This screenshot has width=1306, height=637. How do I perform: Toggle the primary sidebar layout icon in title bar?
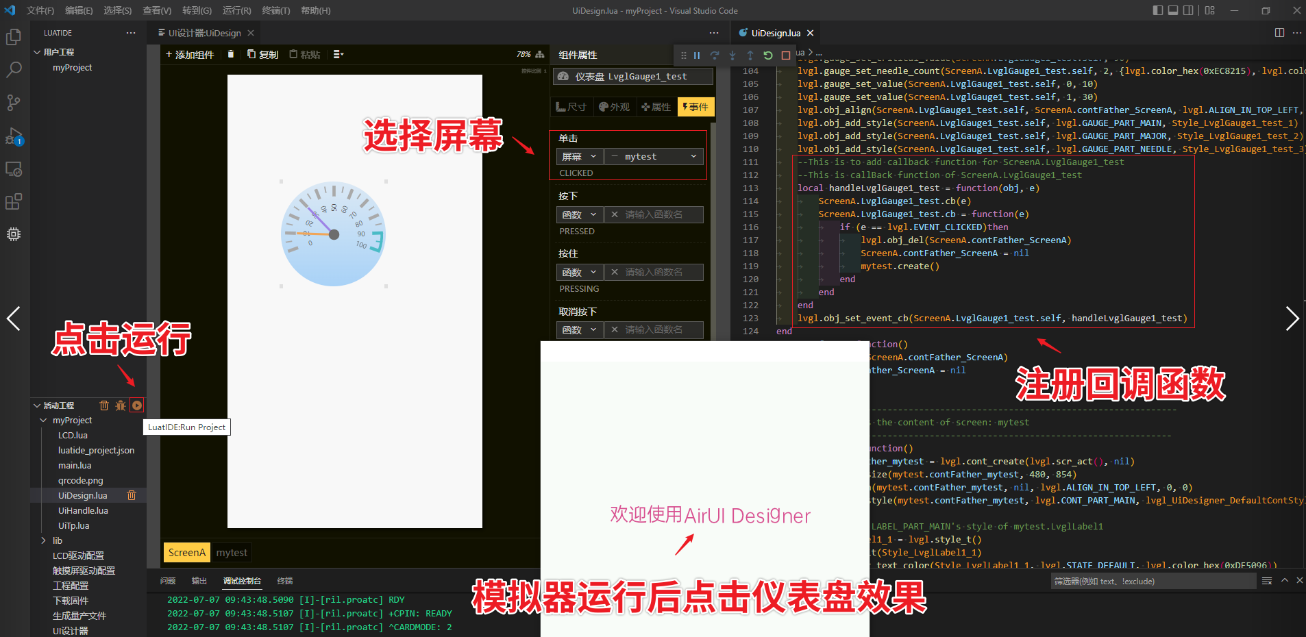tap(1158, 10)
